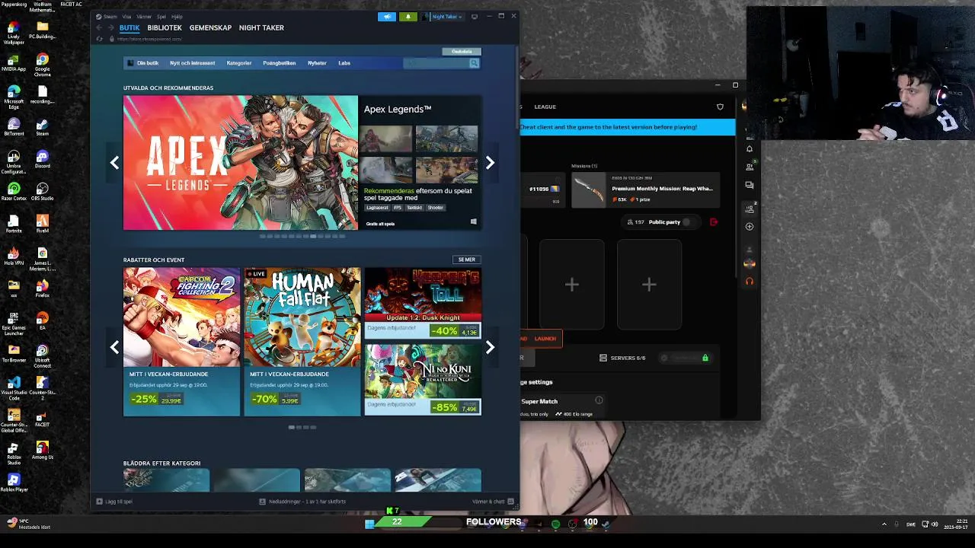975x548 pixels.
Task: Open Kategorier store menu
Action: (x=239, y=63)
